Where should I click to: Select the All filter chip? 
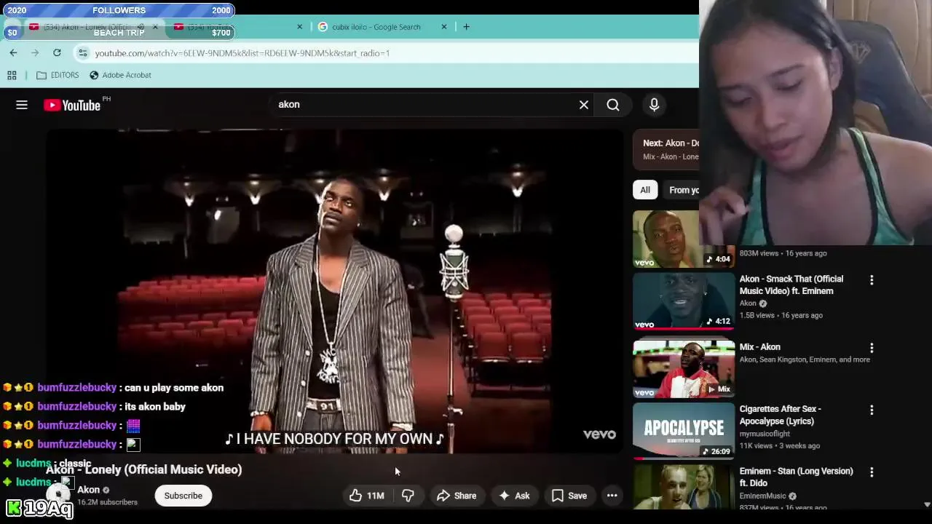click(645, 190)
